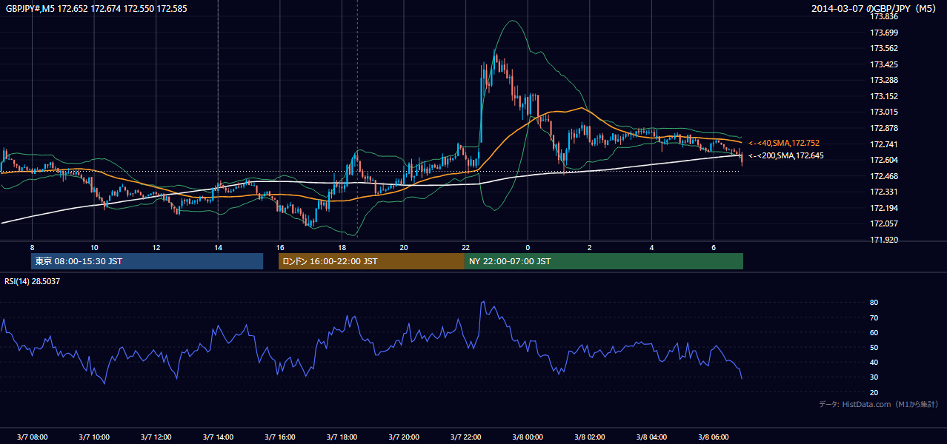This screenshot has width=947, height=444.
Task: Click the 3/7 08:00 date label
Action: pos(32,437)
